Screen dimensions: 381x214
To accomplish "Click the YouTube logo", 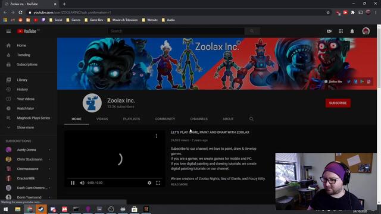I will coord(27,31).
